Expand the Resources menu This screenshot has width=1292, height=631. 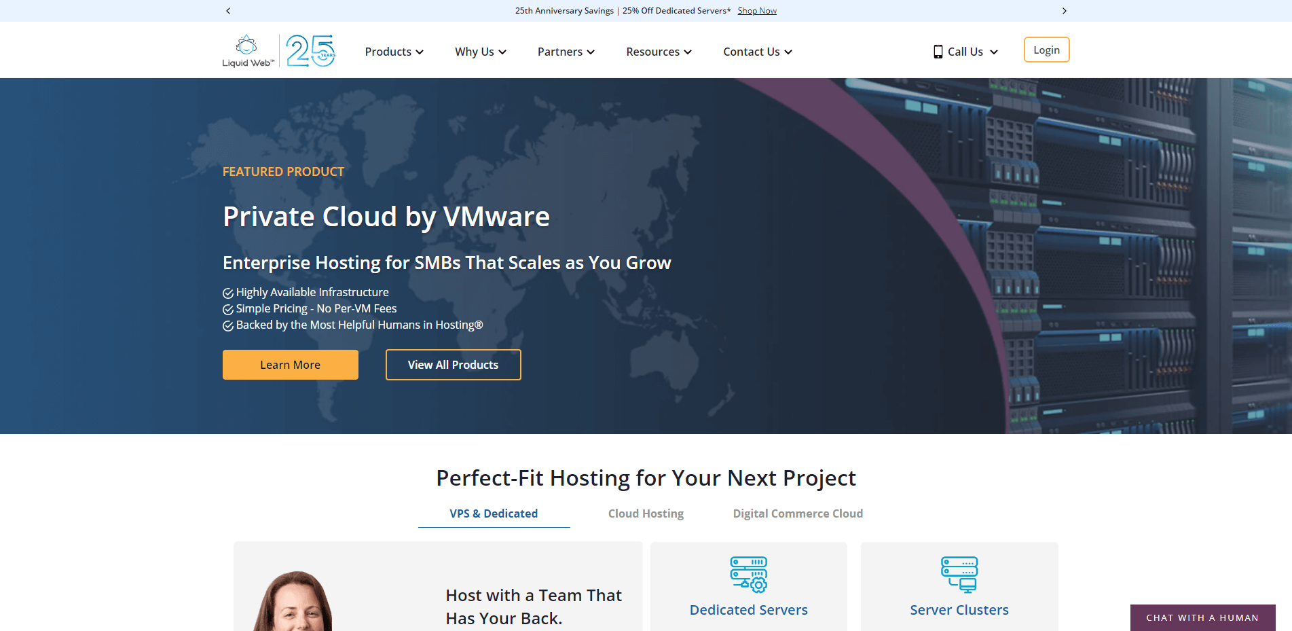(x=659, y=52)
